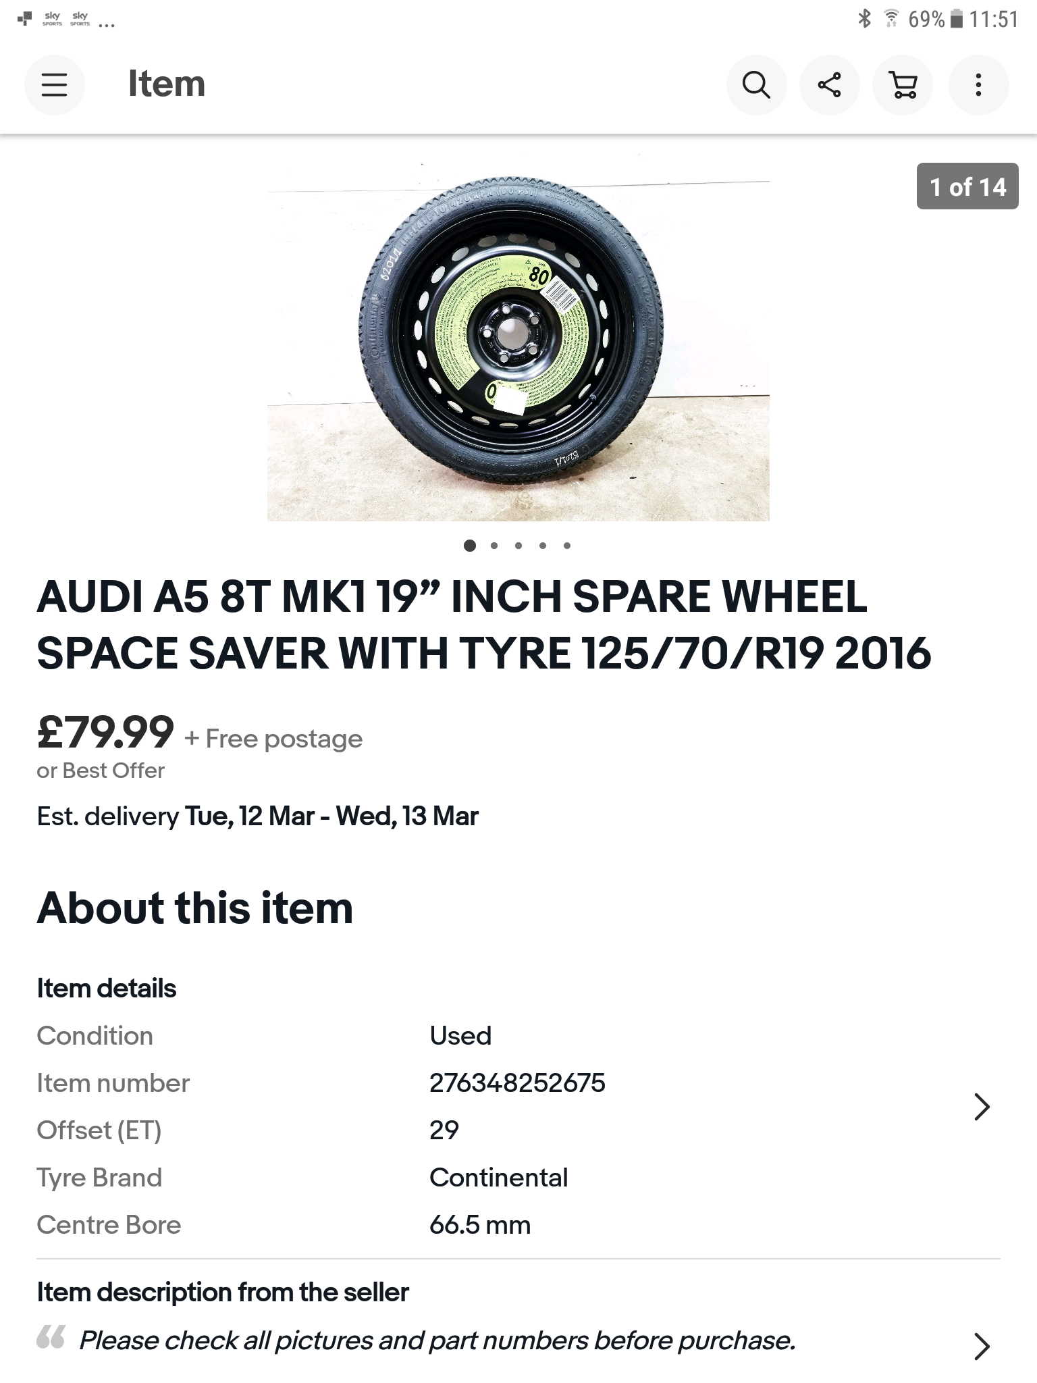Open the Item details section heading
1037x1383 pixels.
coord(107,989)
